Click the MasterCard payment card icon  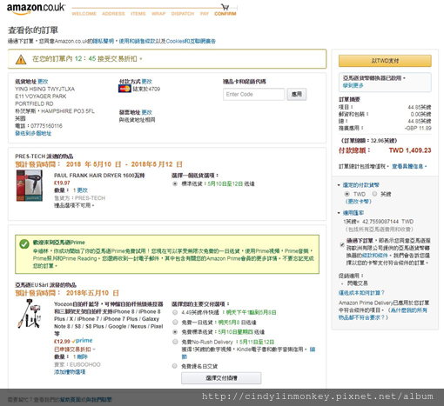pos(124,89)
